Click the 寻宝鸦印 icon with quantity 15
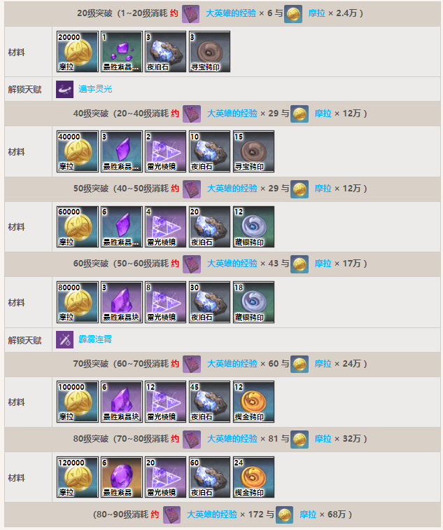 tap(253, 151)
